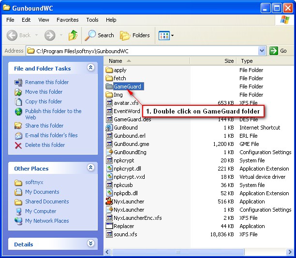Image resolution: width=296 pixels, height=258 pixels.
Task: Click the Copy this folder link
Action: pos(44,101)
